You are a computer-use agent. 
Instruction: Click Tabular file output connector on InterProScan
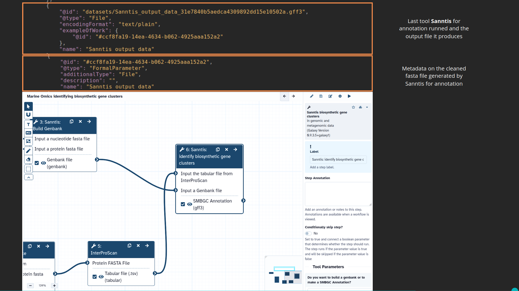155,273
